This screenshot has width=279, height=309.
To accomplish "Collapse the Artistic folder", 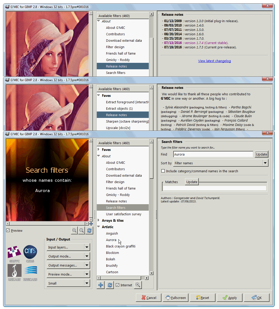I will pos(99,227).
